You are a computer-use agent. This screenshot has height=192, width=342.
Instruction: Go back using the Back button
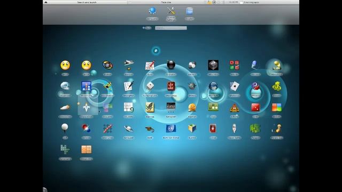147,28
